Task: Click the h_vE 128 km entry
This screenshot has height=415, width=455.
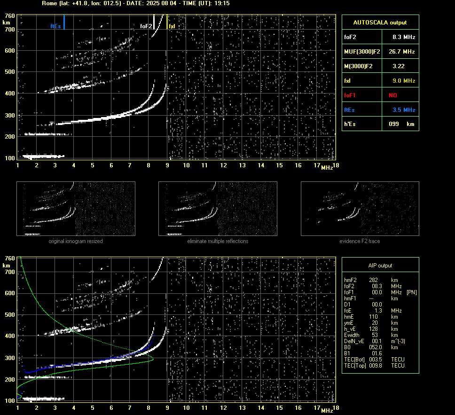Action: (x=371, y=329)
